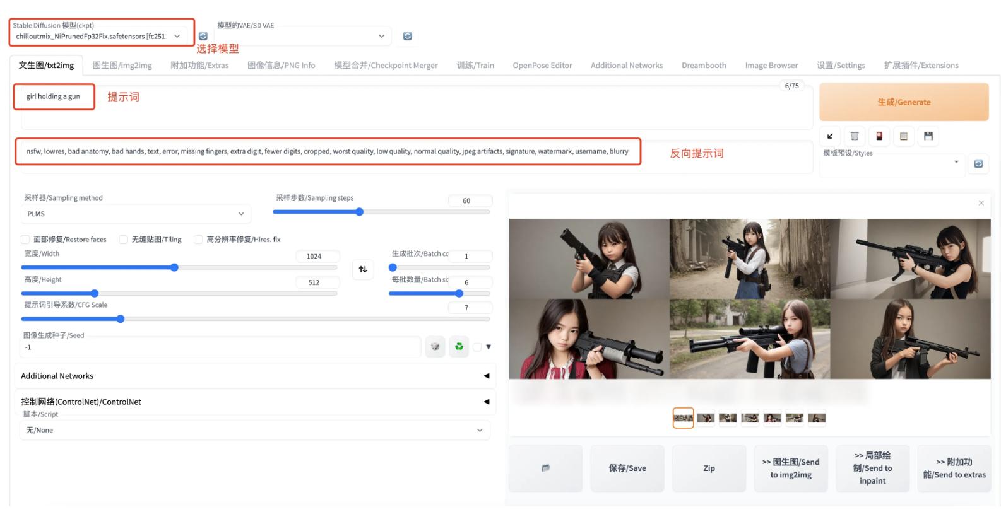Enable the Hires. fix checkbox

pyautogui.click(x=198, y=240)
